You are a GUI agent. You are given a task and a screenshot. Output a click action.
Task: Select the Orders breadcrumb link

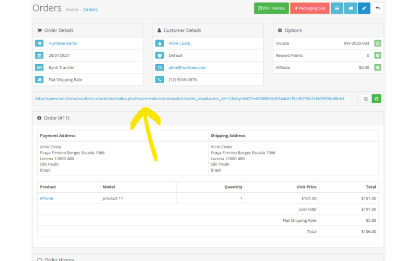(x=90, y=9)
